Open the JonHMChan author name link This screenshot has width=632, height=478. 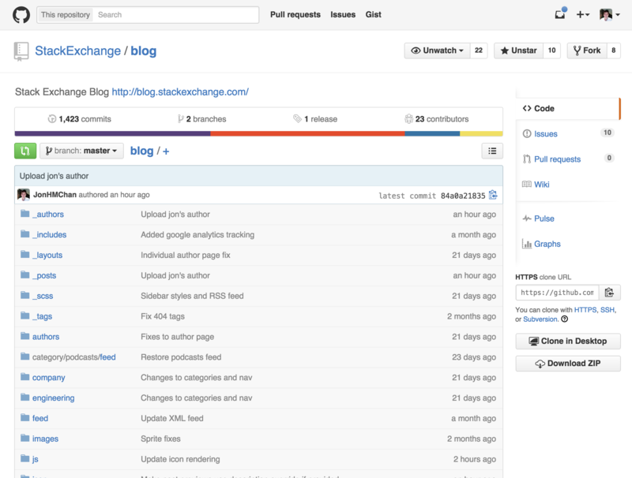pyautogui.click(x=55, y=195)
